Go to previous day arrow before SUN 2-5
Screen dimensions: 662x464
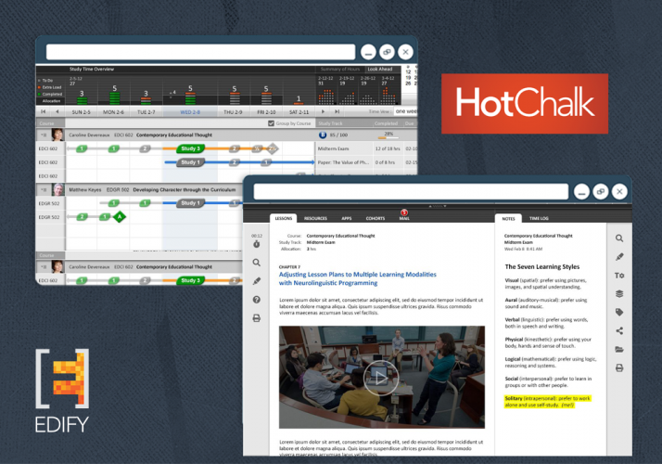pyautogui.click(x=57, y=111)
